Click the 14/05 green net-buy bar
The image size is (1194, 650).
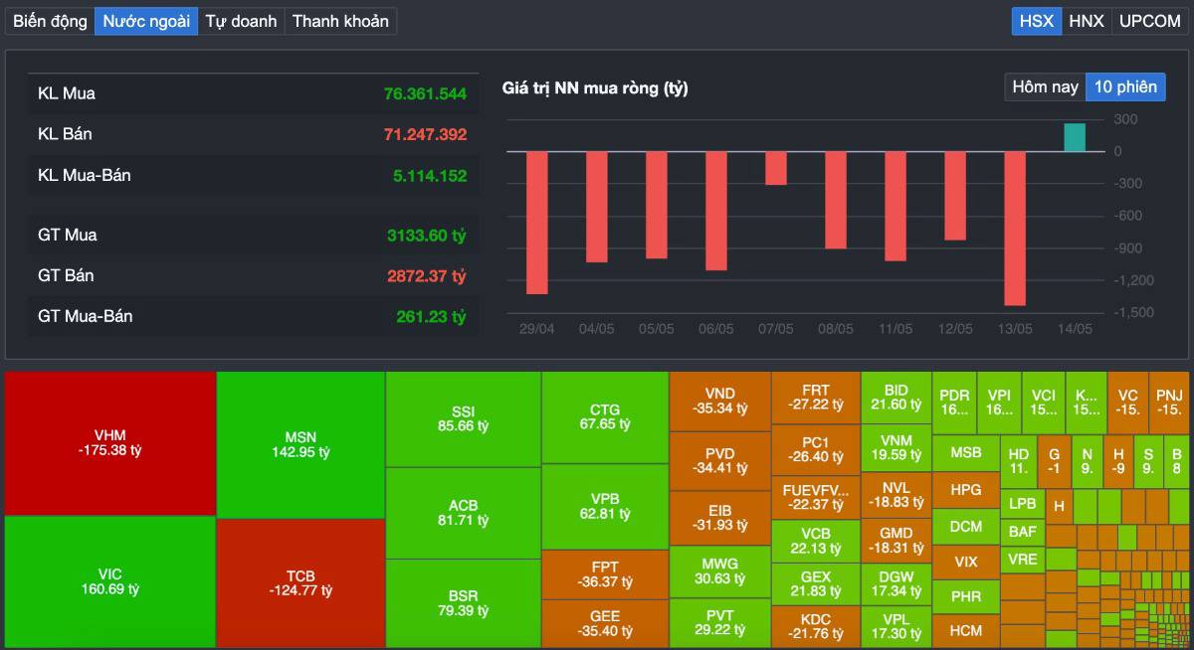(x=1075, y=137)
